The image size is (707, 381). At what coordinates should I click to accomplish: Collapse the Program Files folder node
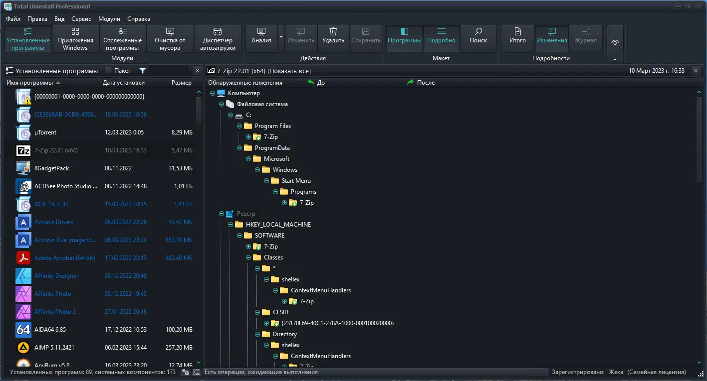tap(239, 126)
